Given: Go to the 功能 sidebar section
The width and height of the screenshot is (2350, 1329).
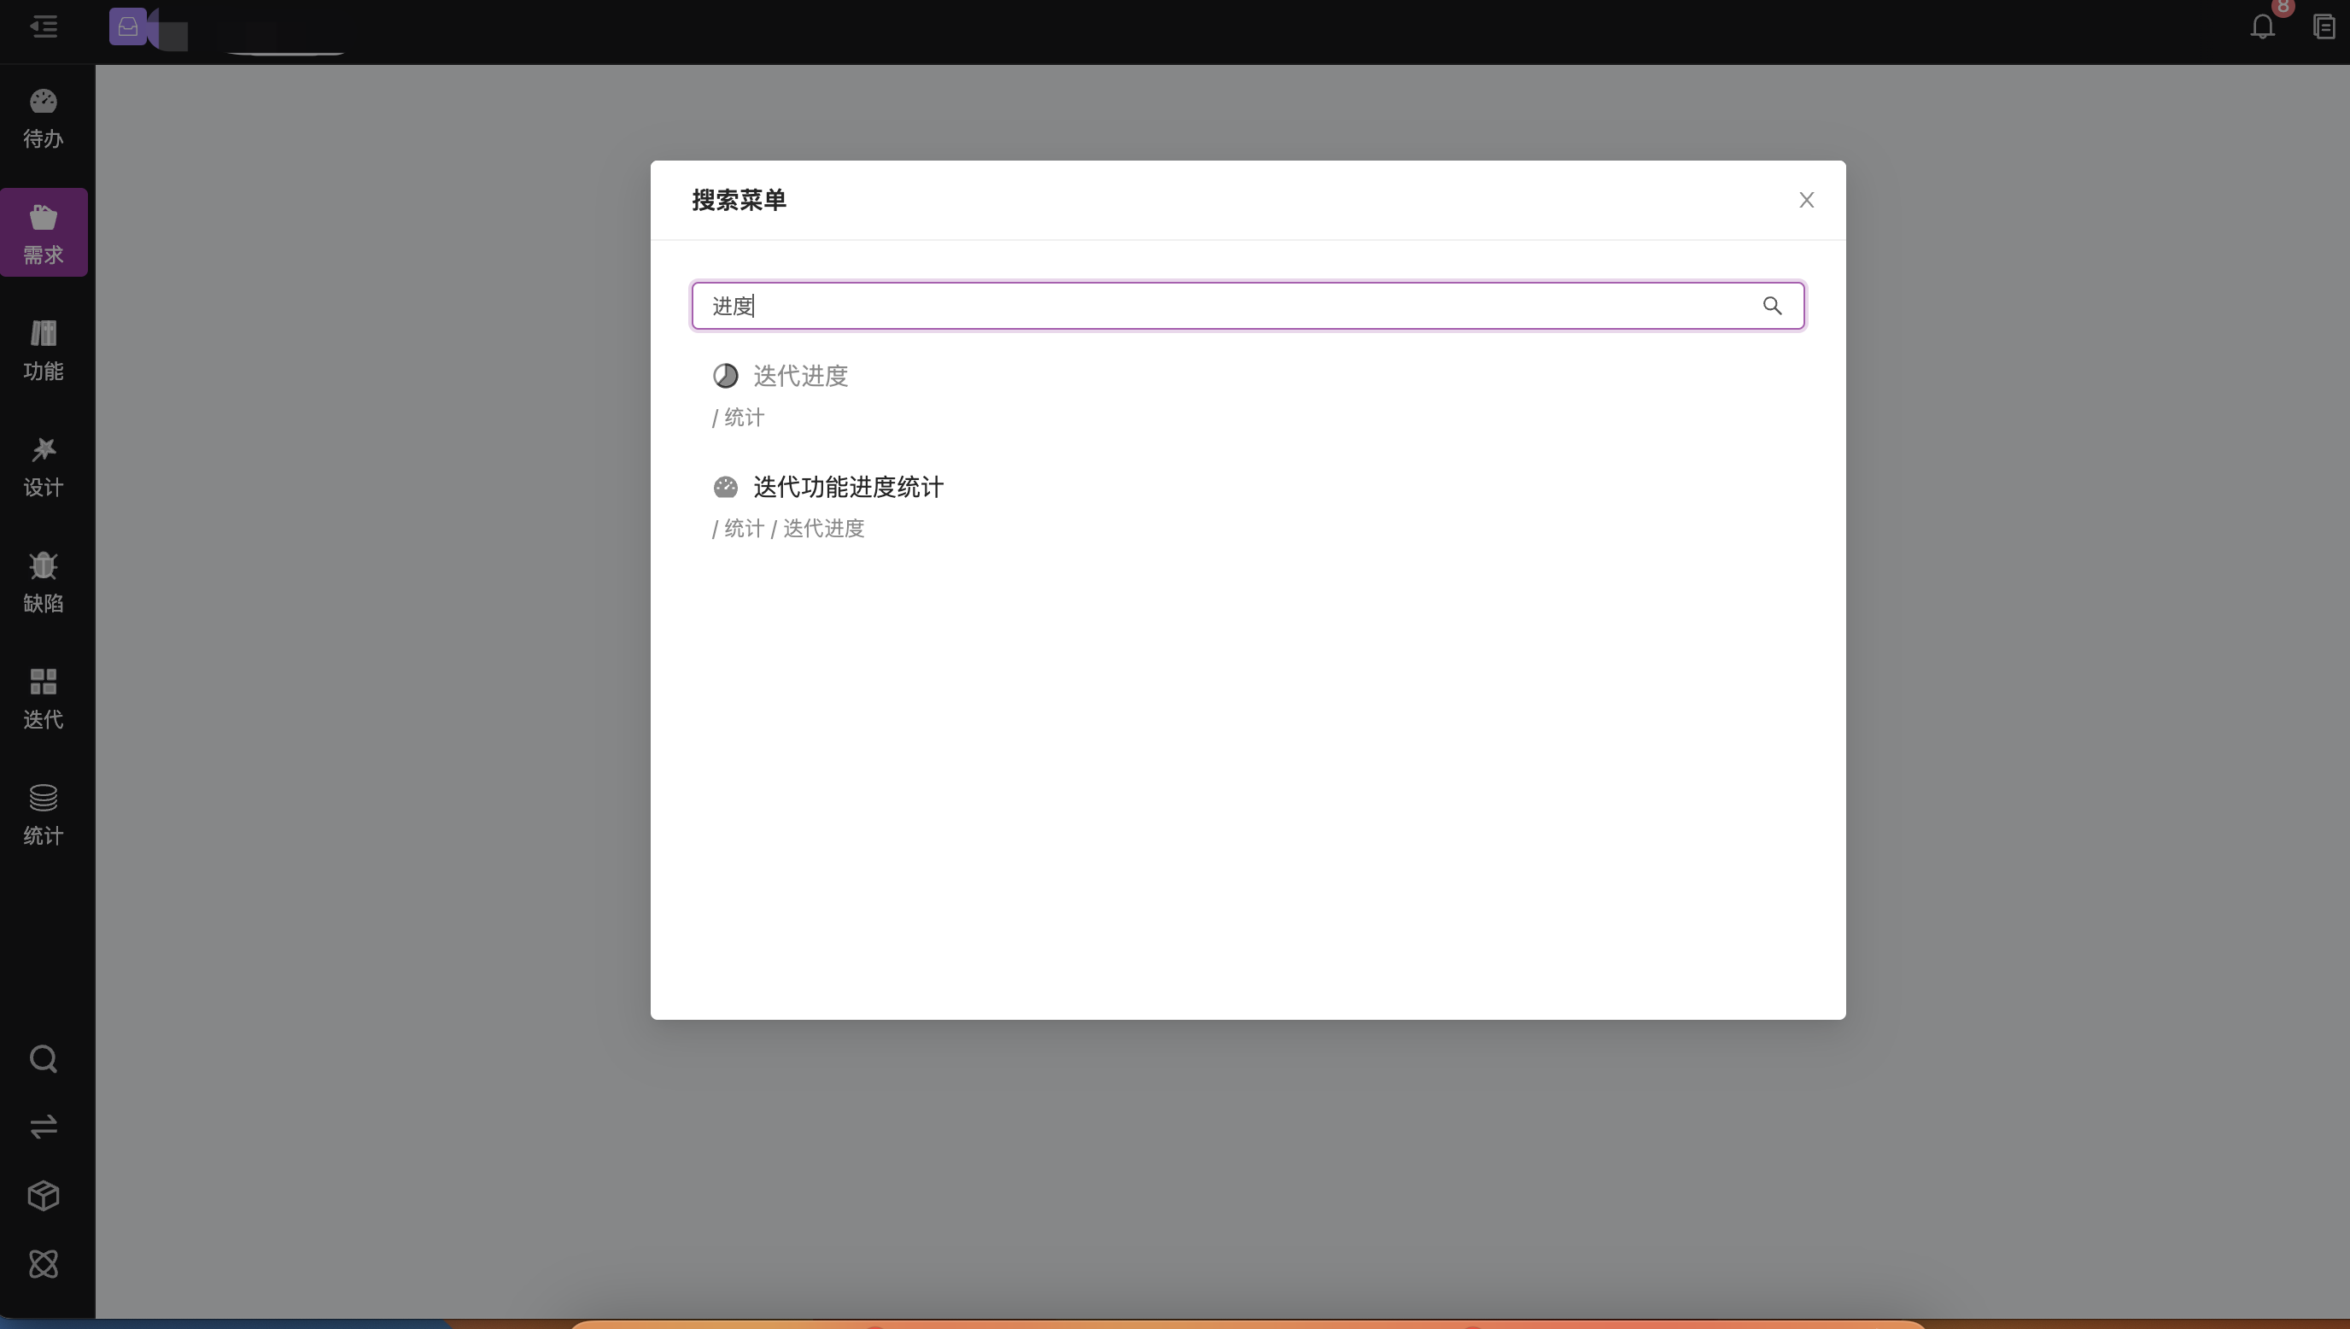Looking at the screenshot, I should pos(44,349).
